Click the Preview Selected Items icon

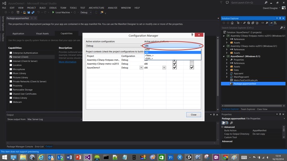[x=271, y=23]
